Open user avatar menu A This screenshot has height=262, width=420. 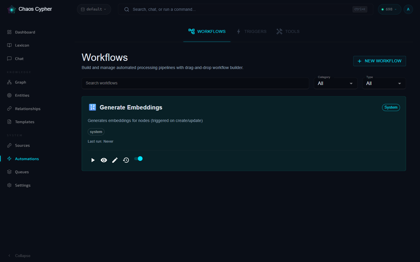[x=408, y=9]
